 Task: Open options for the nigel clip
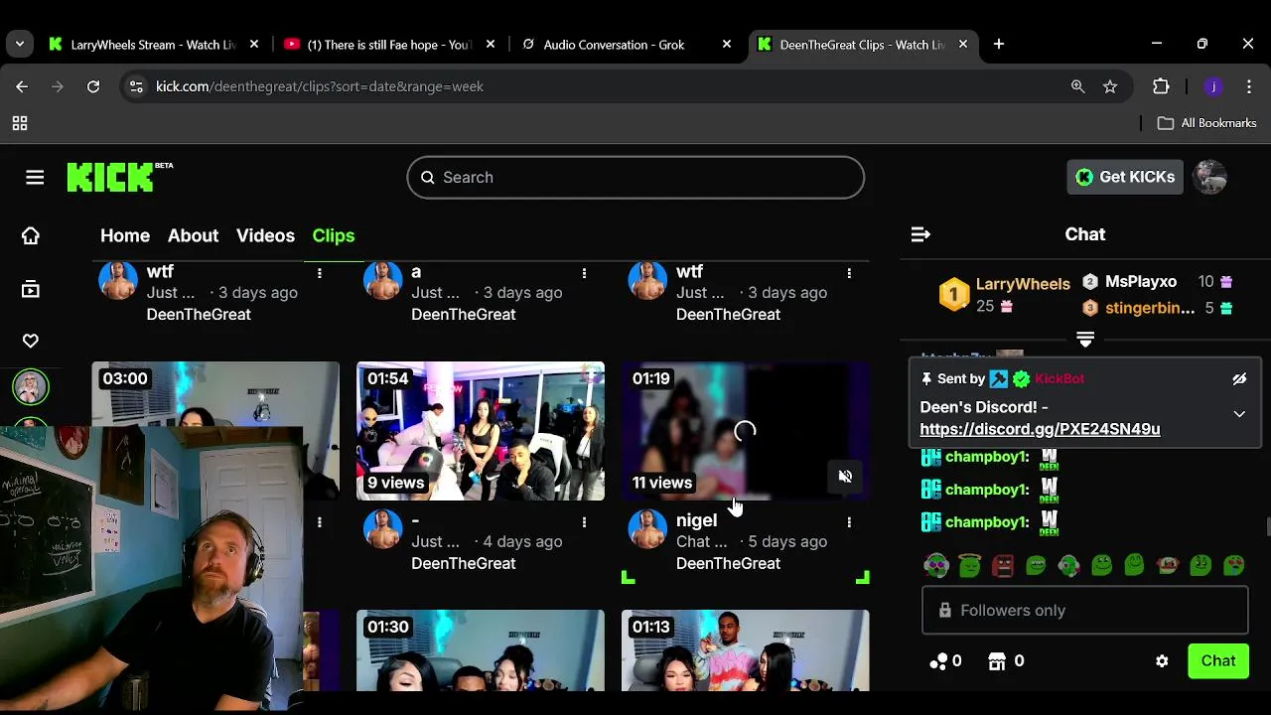point(849,521)
